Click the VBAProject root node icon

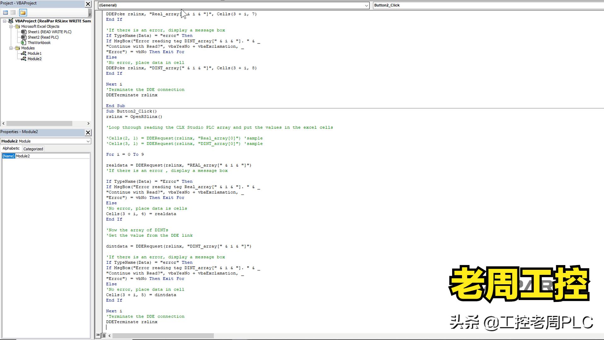click(11, 21)
